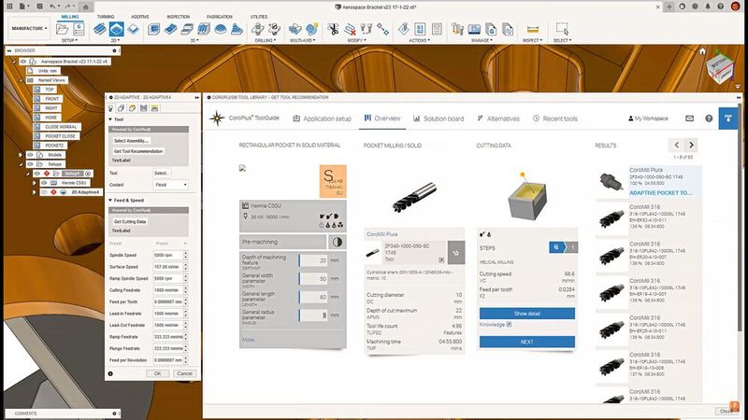Screen dimensions: 748x420
Task: Toggle visibility of Setups folder
Action: tap(30, 164)
